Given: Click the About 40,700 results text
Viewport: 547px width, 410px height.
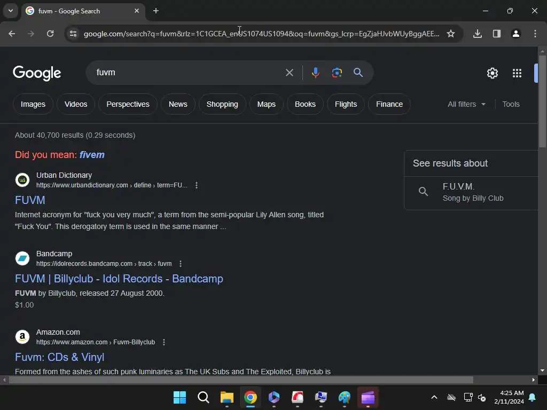Looking at the screenshot, I should click(75, 135).
